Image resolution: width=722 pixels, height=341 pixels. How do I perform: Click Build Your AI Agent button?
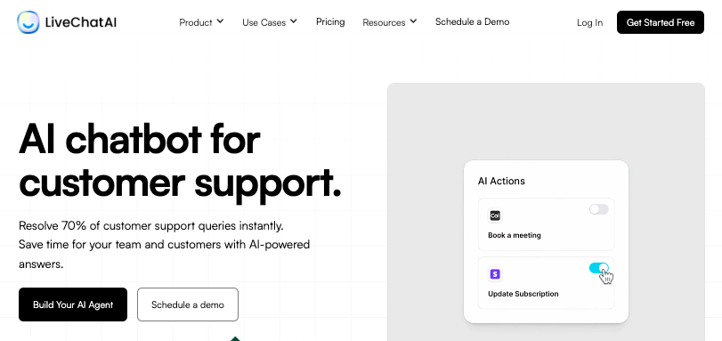pos(73,304)
